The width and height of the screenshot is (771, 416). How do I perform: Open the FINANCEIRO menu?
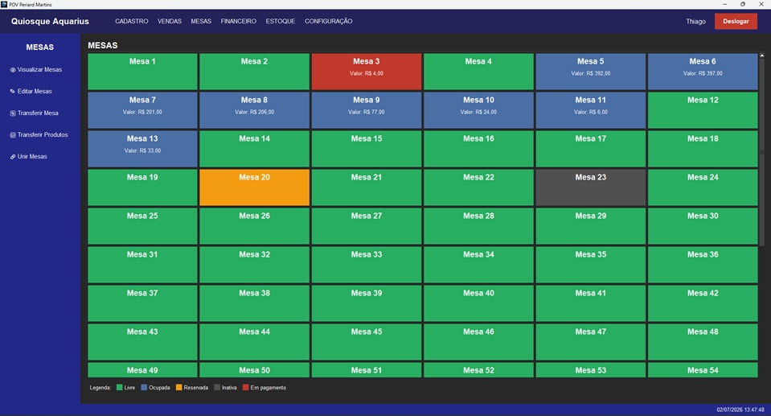239,21
